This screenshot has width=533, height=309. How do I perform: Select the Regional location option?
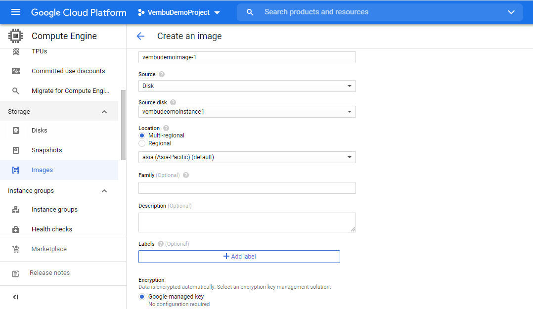click(x=142, y=143)
